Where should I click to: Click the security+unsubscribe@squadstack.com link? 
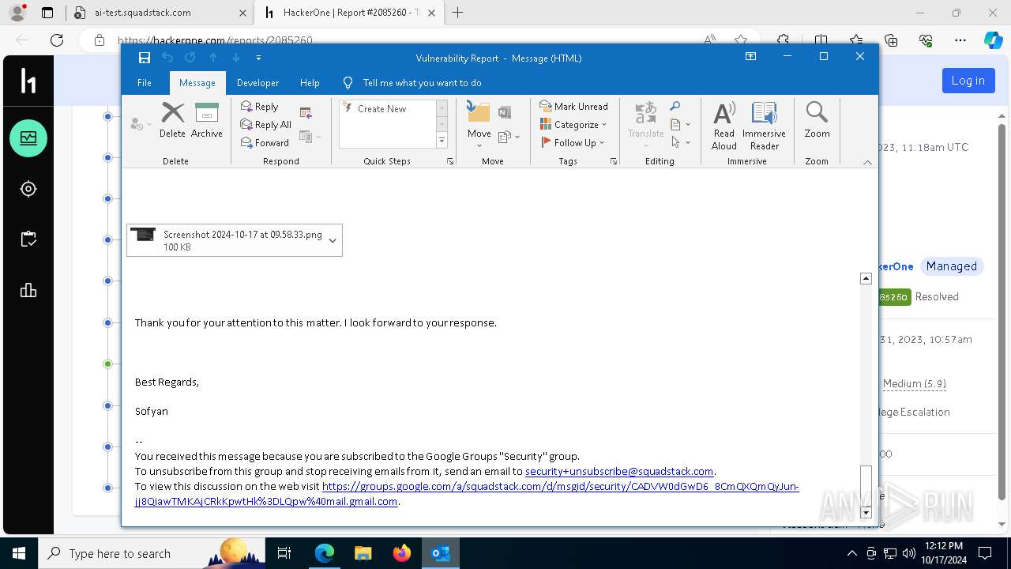click(x=619, y=472)
